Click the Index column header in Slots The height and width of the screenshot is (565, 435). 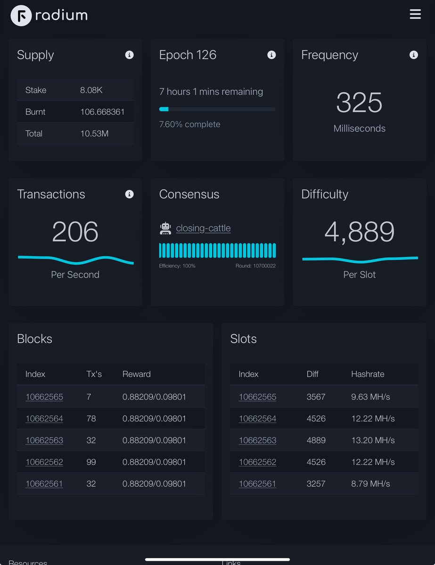coord(249,374)
